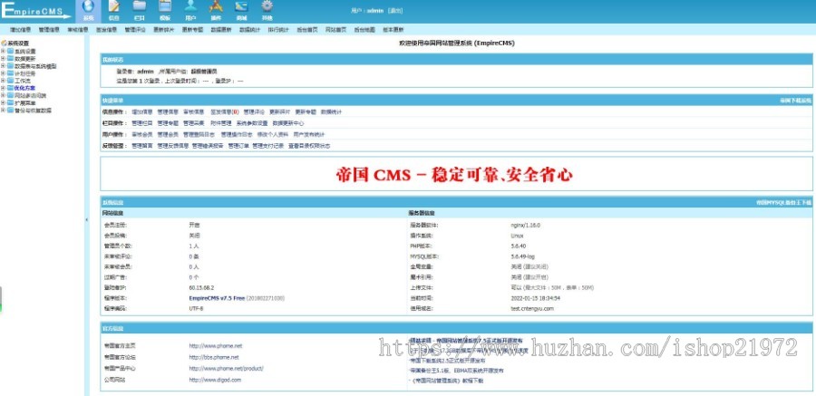
Task: Expand the 数据表与系统模型 tree node
Action: click(x=3, y=66)
